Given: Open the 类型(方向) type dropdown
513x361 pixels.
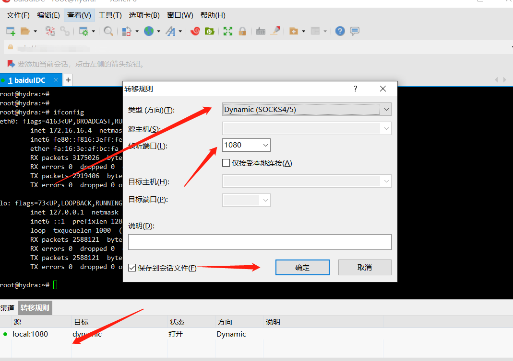Looking at the screenshot, I should click(387, 109).
